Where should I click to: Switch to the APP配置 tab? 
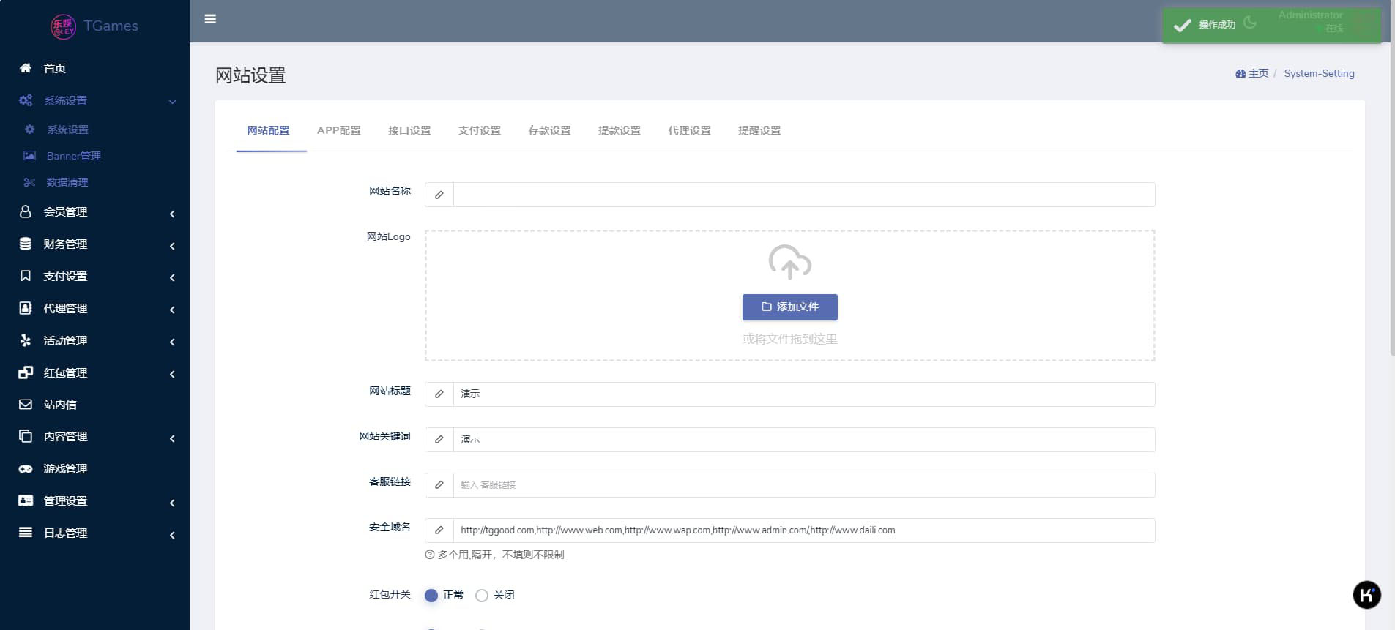tap(338, 130)
